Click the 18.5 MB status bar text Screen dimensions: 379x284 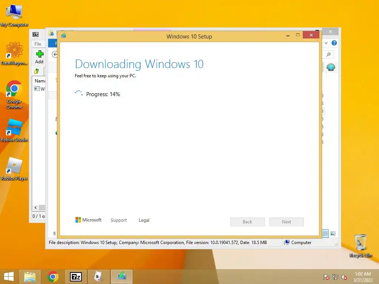(259, 243)
